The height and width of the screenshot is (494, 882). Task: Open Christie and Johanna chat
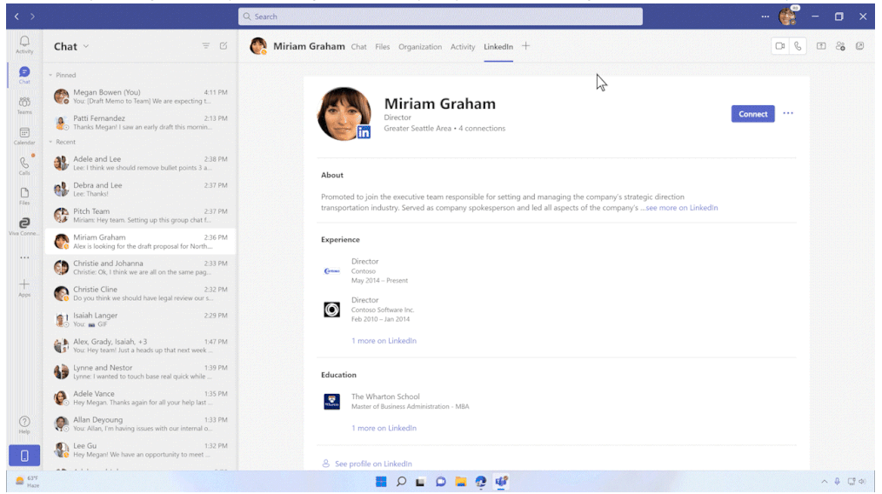pos(141,267)
